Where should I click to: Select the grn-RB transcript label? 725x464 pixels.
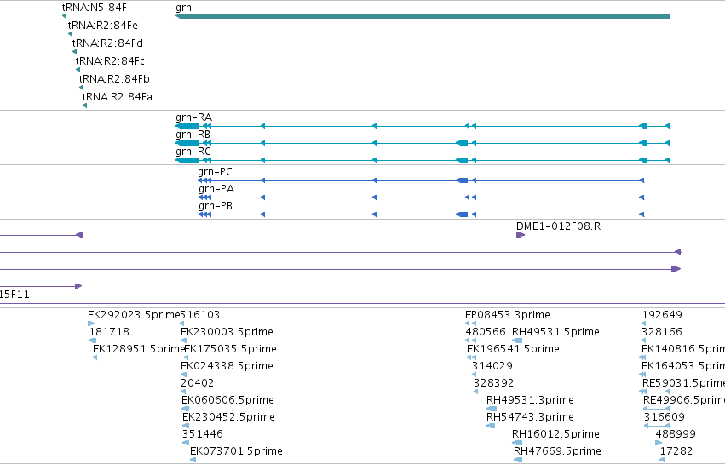click(193, 135)
